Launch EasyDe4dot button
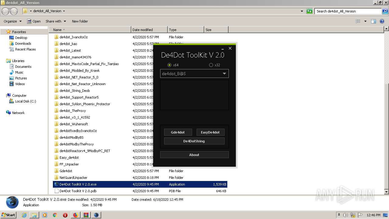 point(210,132)
